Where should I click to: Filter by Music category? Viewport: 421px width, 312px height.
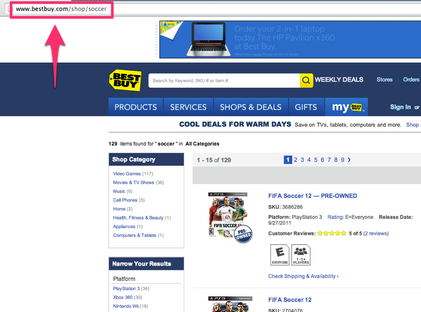click(119, 191)
